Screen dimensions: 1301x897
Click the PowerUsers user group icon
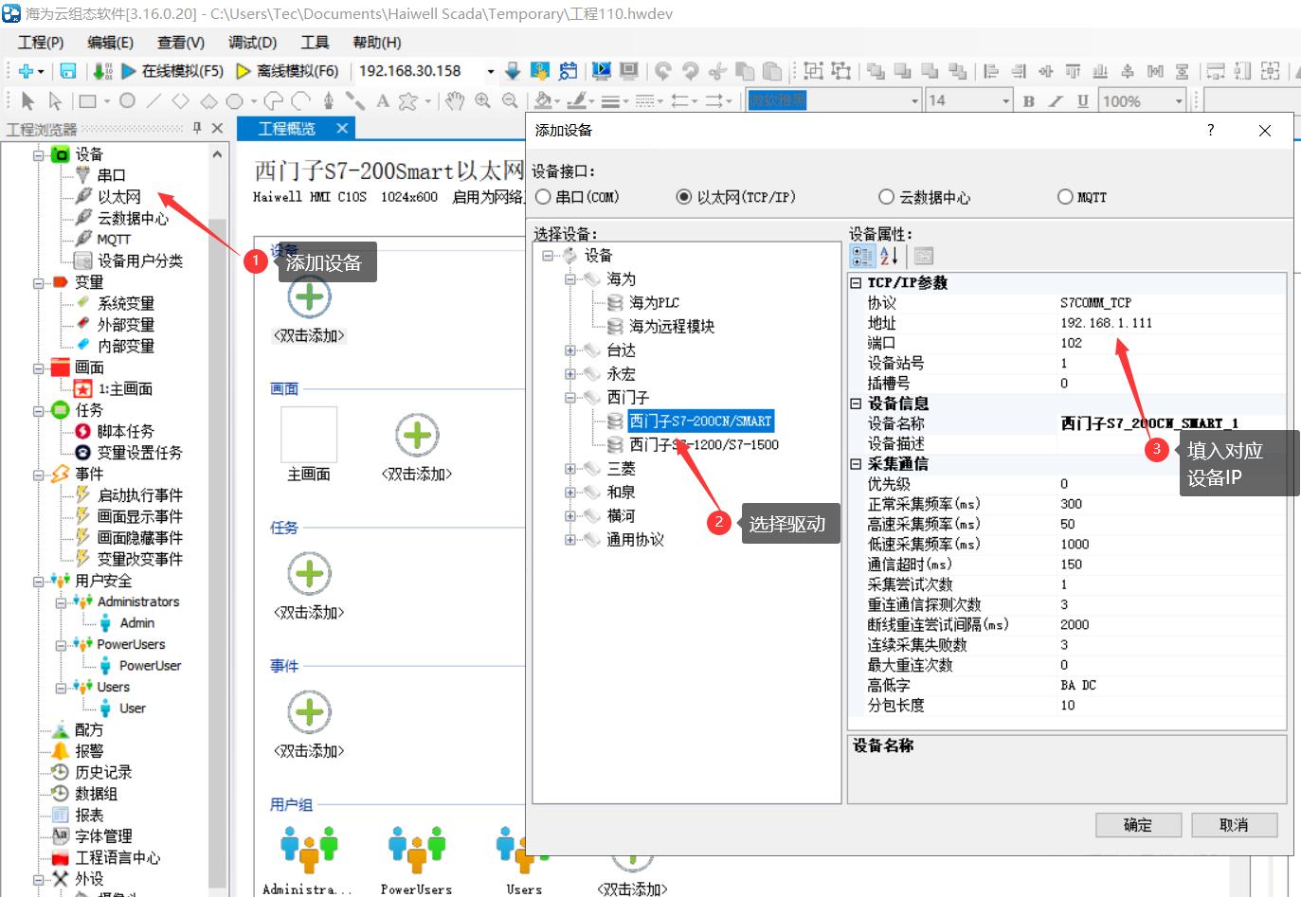click(x=417, y=849)
